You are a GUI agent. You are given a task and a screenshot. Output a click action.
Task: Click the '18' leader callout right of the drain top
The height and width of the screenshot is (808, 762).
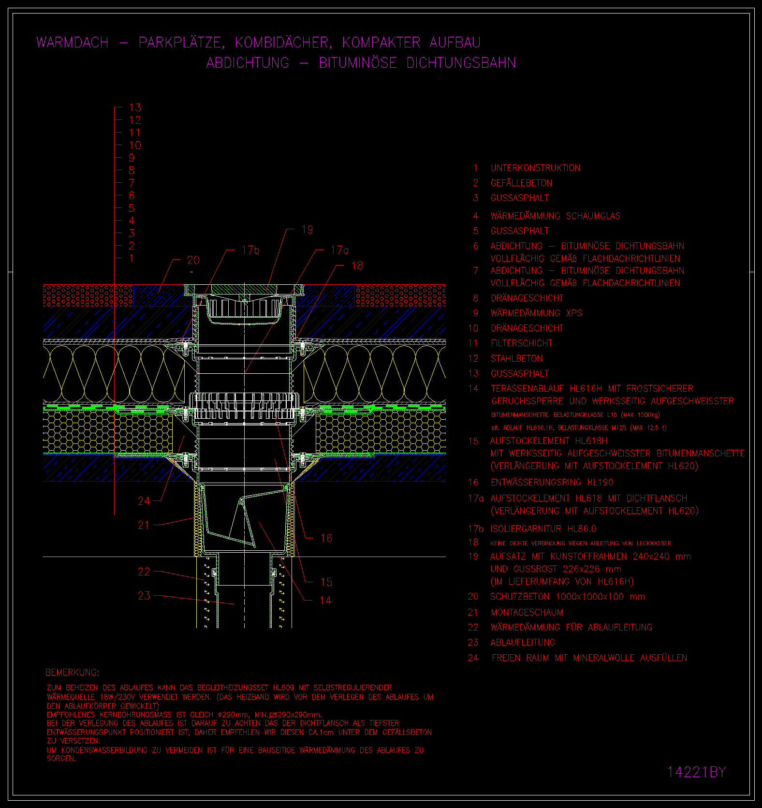(357, 266)
